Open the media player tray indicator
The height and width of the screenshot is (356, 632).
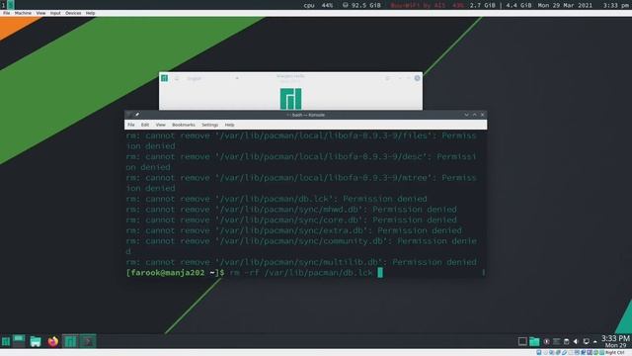coord(546,341)
